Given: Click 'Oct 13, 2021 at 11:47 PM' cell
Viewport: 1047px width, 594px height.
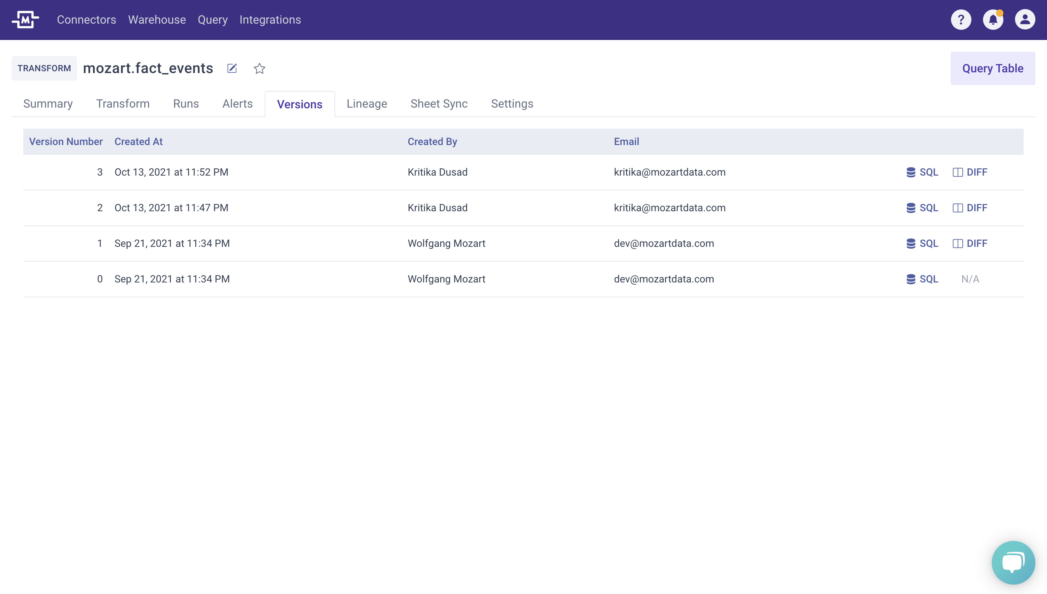Looking at the screenshot, I should tap(171, 208).
